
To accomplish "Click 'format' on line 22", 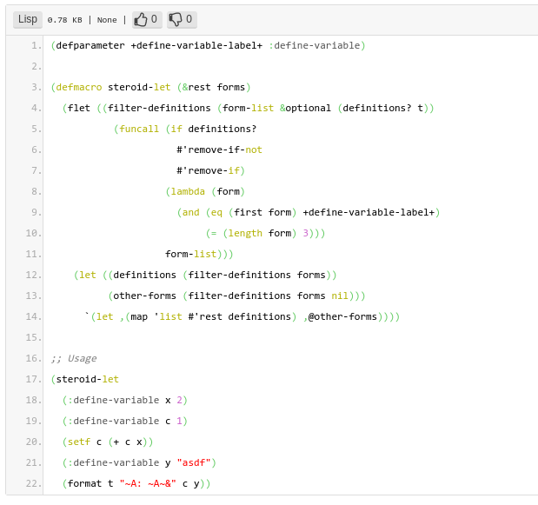I will pos(85,484).
